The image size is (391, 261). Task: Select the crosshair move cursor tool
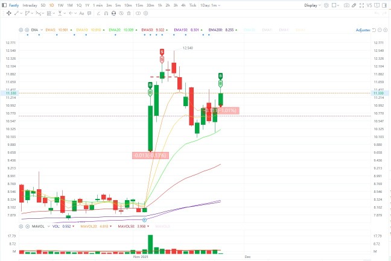point(8,13)
